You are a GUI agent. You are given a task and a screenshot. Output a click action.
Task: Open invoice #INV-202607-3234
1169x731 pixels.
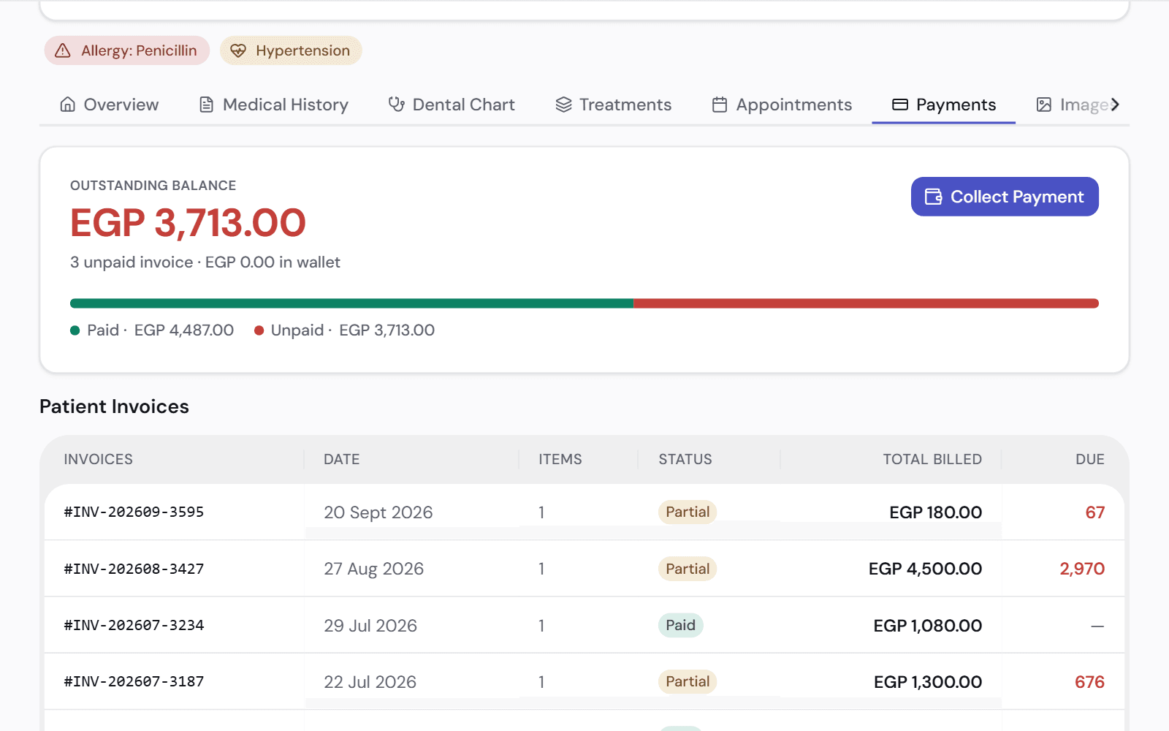[134, 625]
